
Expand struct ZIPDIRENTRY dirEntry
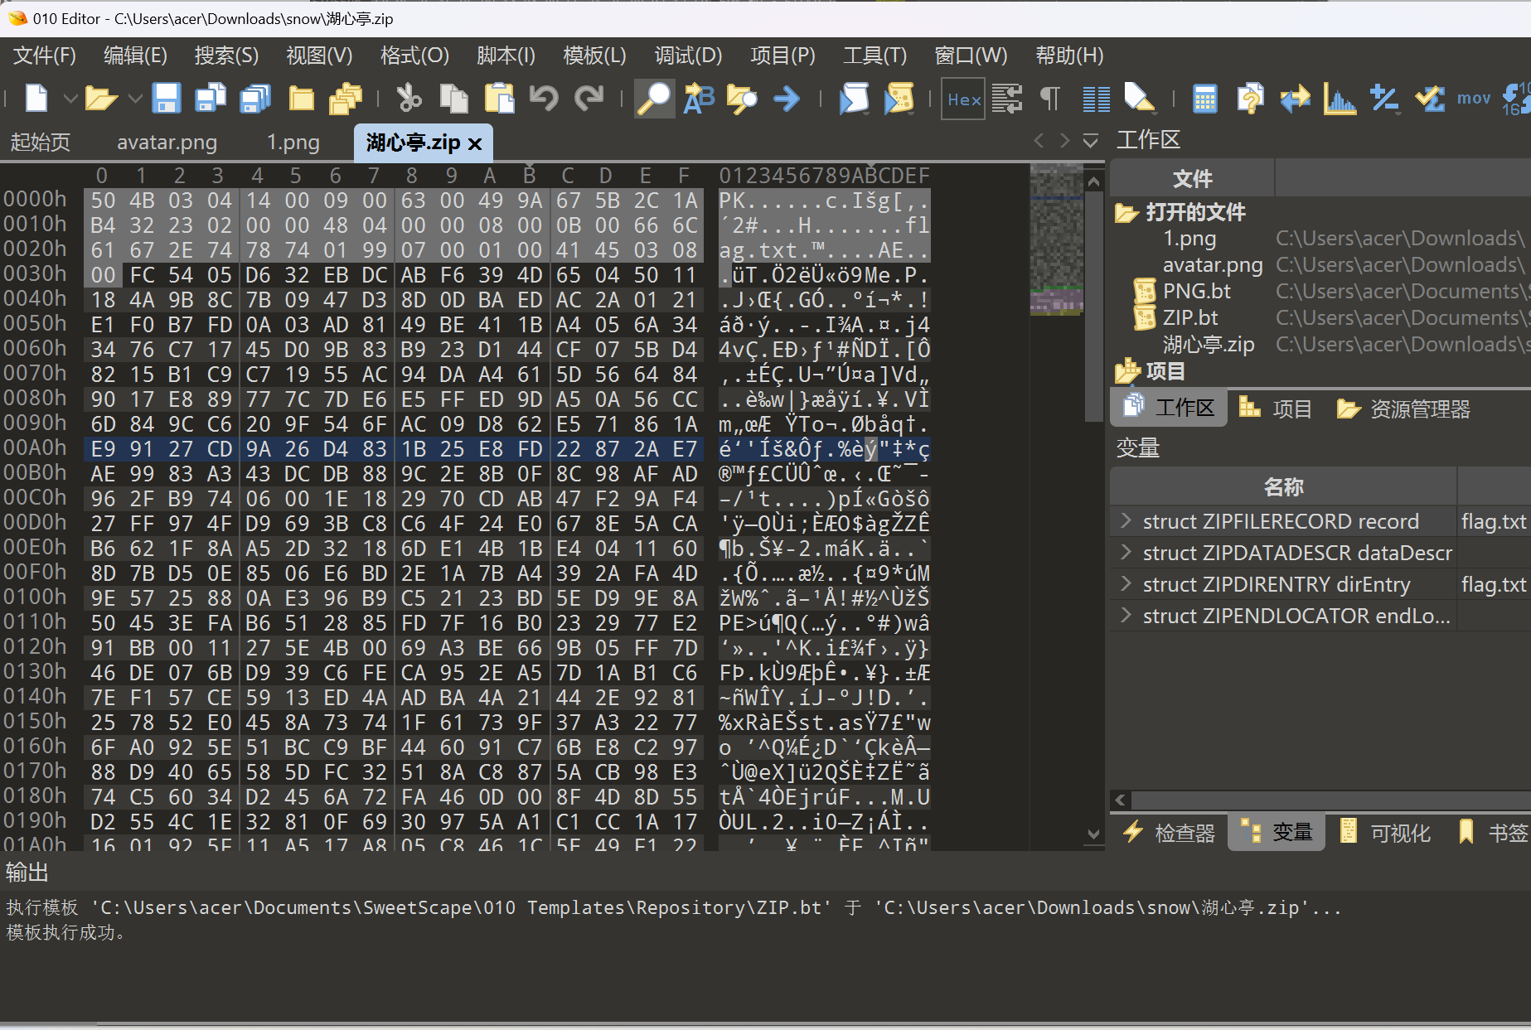1126,584
